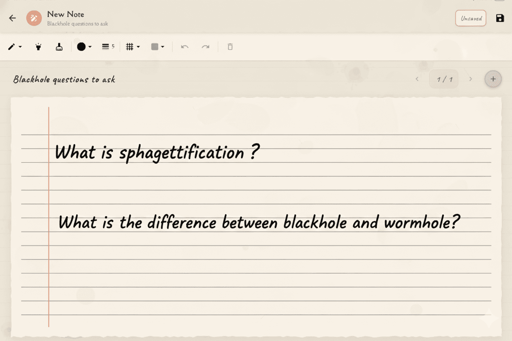The height and width of the screenshot is (341, 512).
Task: Click the stroke width 5 control
Action: tap(107, 47)
